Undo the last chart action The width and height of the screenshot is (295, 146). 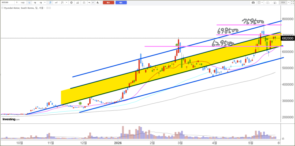tap(89, 2)
